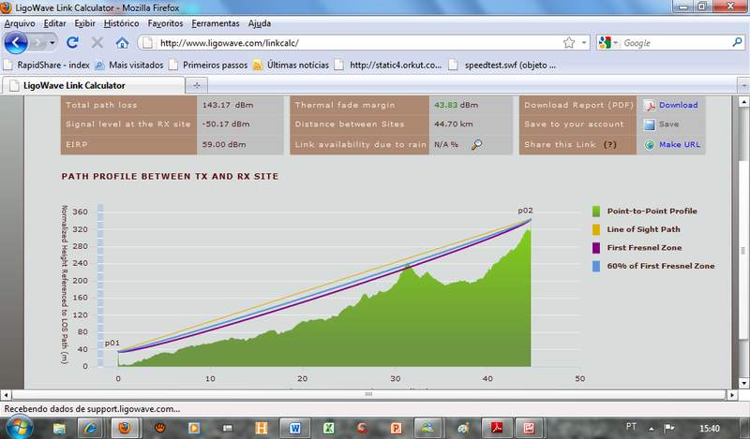Open a new tab
Screen dimensions: 750x439
pos(196,85)
